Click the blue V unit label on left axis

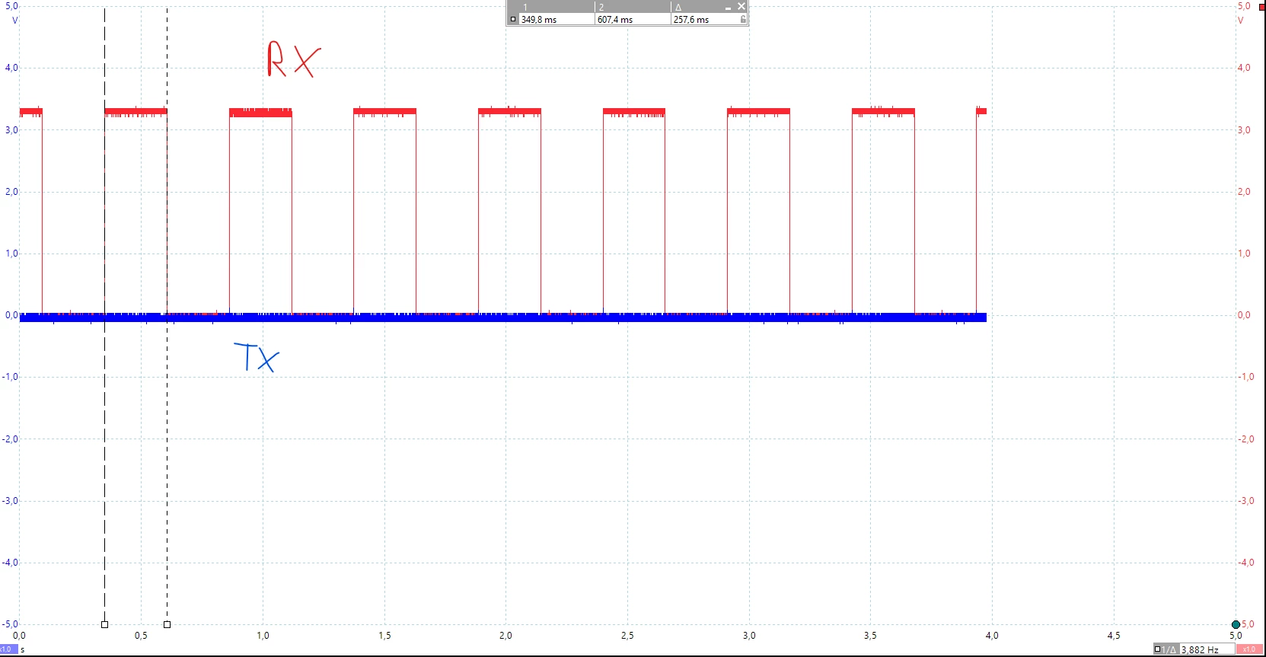click(x=14, y=20)
